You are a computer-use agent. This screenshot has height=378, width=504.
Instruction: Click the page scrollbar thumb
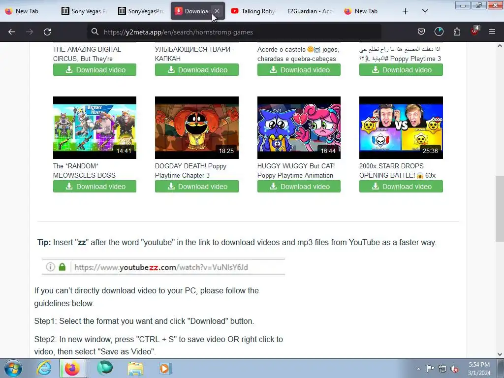(x=500, y=208)
